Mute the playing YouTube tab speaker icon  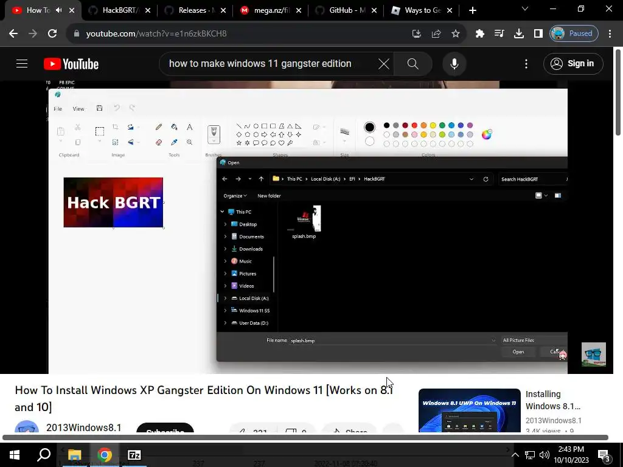(59, 10)
